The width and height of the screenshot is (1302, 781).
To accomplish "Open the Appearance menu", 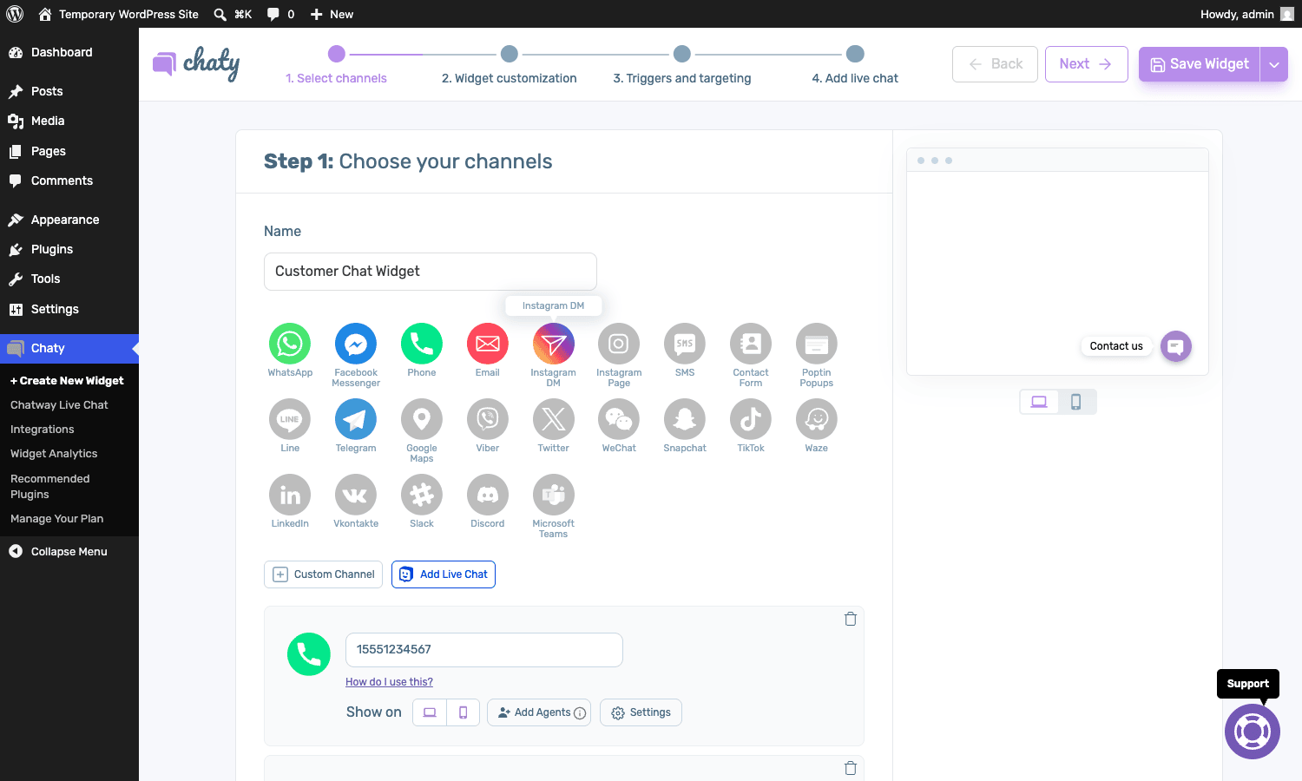I will coord(69,220).
